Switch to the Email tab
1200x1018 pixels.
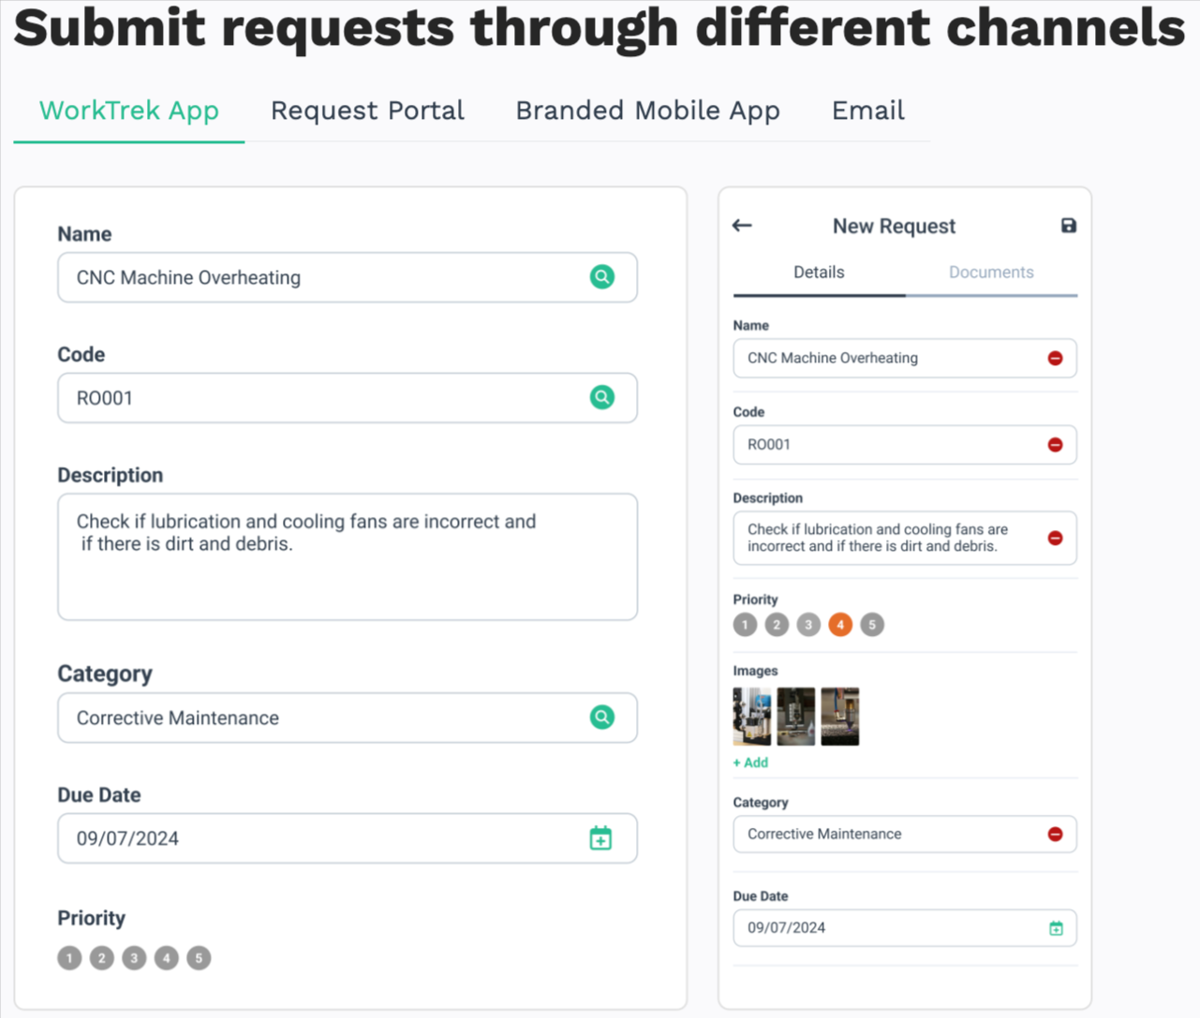tap(867, 111)
